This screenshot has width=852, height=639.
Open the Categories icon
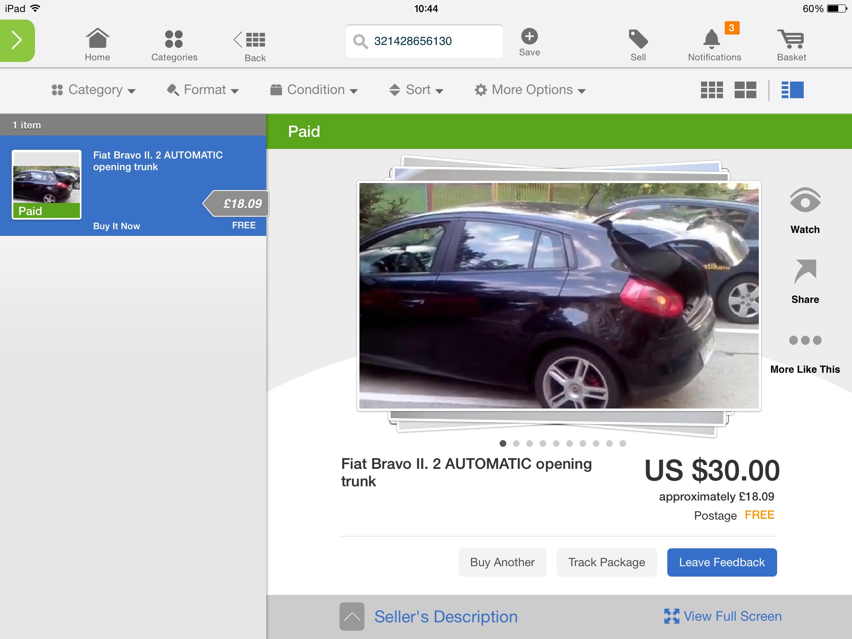[x=174, y=46]
